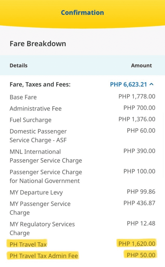Select MNL International Passenger Service Charge
The image size is (165, 267).
coord(46,156)
